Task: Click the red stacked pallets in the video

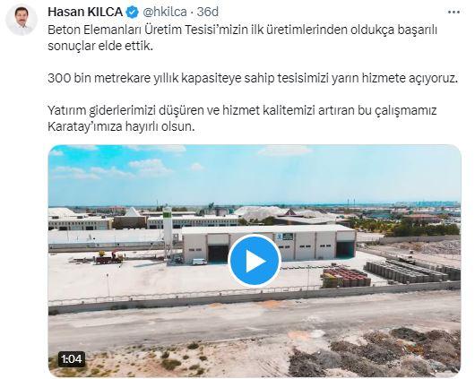Action: pos(345,277)
